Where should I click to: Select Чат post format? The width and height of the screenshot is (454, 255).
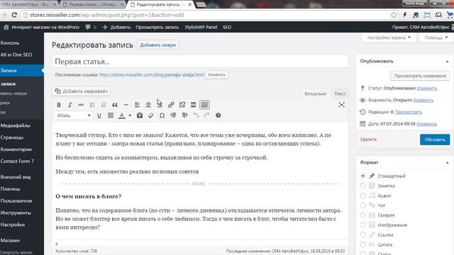pos(362,205)
